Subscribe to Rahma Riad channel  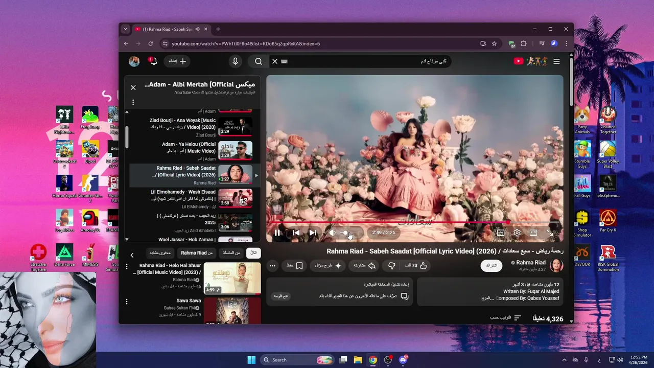[x=492, y=266]
